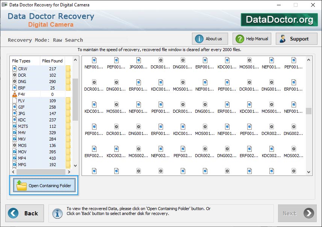
Task: Visit the DataDoctor.org banner link
Action: (279, 20)
